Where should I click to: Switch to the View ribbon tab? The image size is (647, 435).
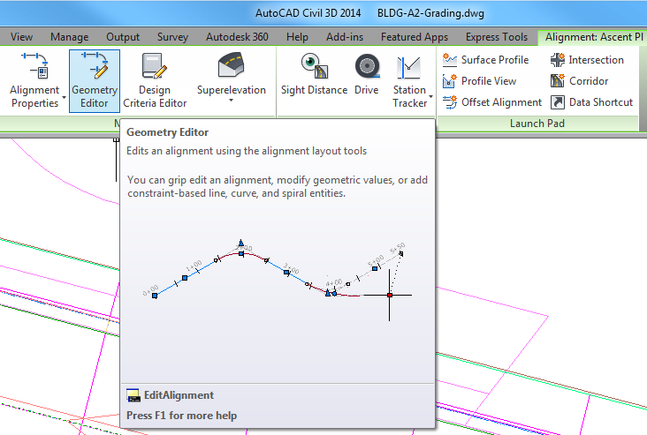click(21, 37)
